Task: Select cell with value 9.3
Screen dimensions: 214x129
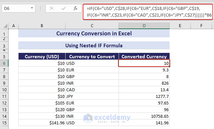Action: coord(144,70)
